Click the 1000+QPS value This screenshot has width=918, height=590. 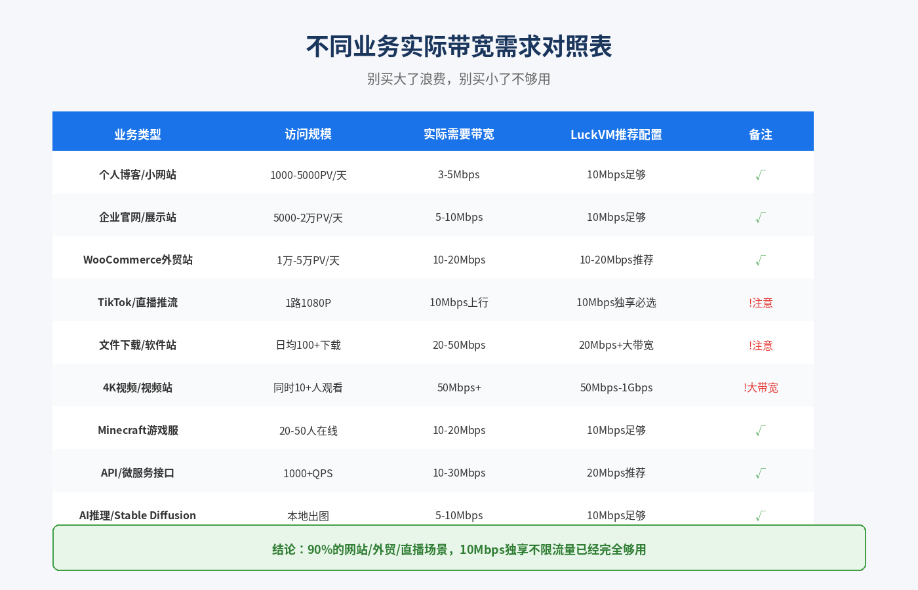tap(308, 473)
